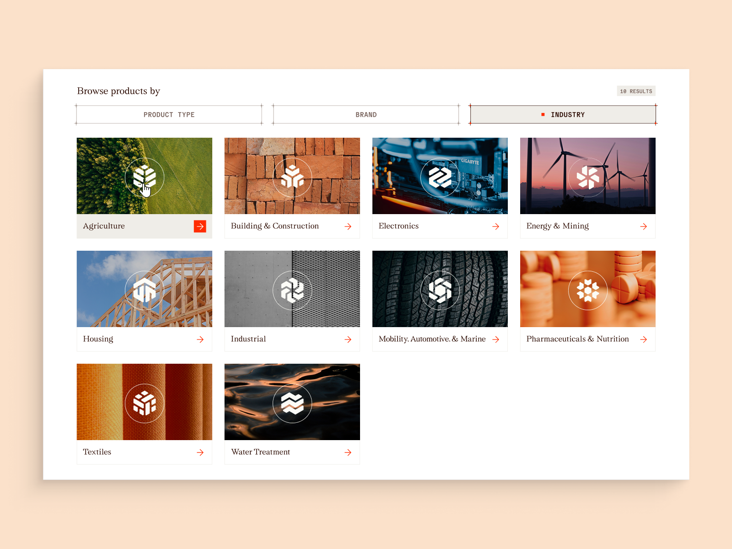Open the Electronics category link

398,226
